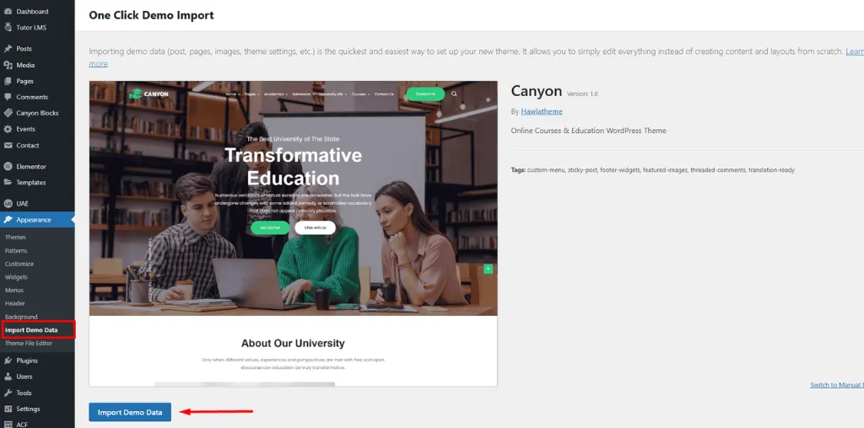The height and width of the screenshot is (428, 864).
Task: Click the Tools wrench icon
Action: click(x=8, y=393)
